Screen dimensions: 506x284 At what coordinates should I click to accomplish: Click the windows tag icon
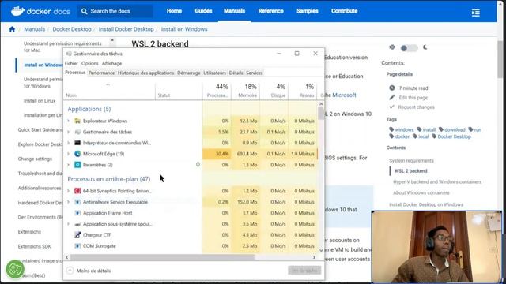point(391,129)
